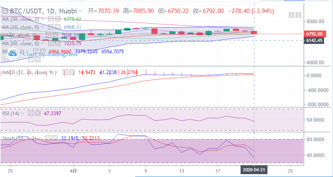333x177 pixels.
Task: Click Stoch value 33.1915
Action: tap(70, 138)
